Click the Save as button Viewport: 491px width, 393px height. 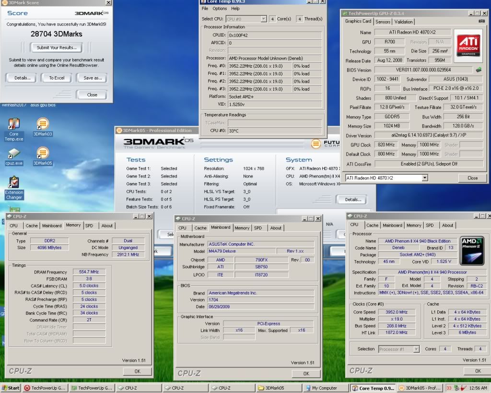(x=93, y=78)
